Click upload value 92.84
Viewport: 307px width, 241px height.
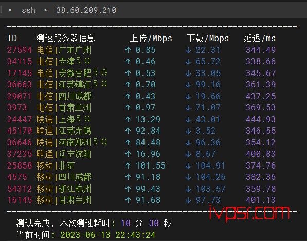(148, 131)
